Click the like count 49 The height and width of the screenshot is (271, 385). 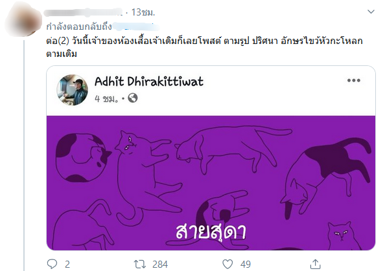click(246, 265)
